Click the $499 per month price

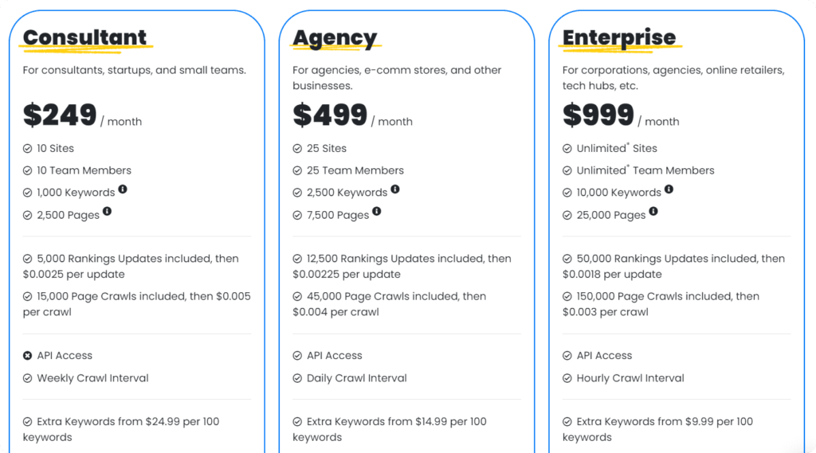[x=352, y=115]
